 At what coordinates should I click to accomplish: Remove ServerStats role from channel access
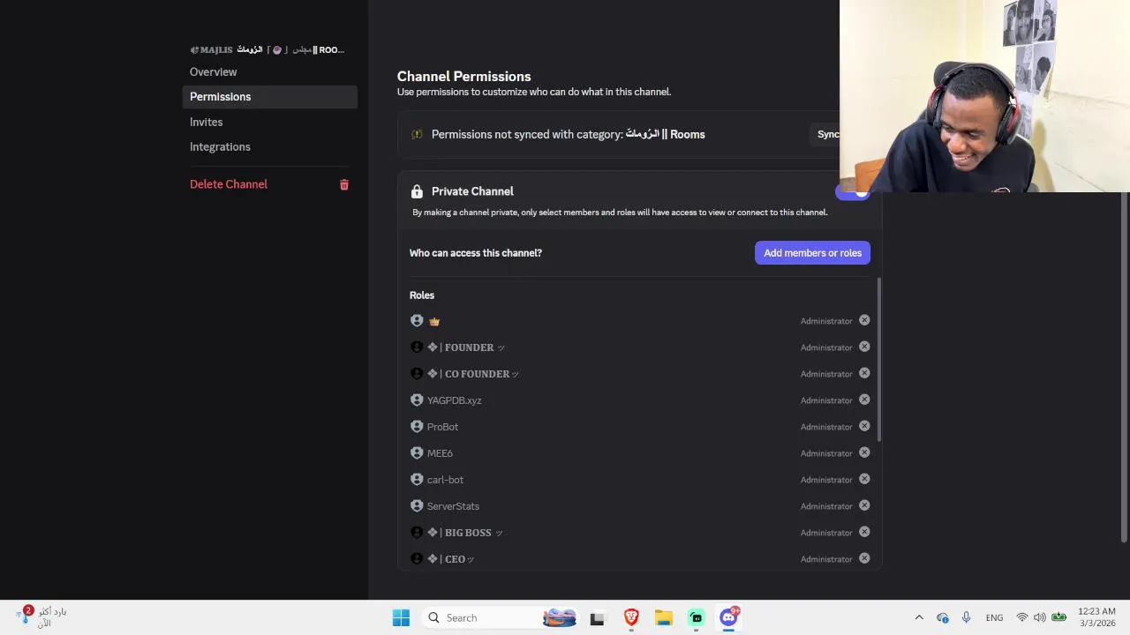tap(864, 505)
